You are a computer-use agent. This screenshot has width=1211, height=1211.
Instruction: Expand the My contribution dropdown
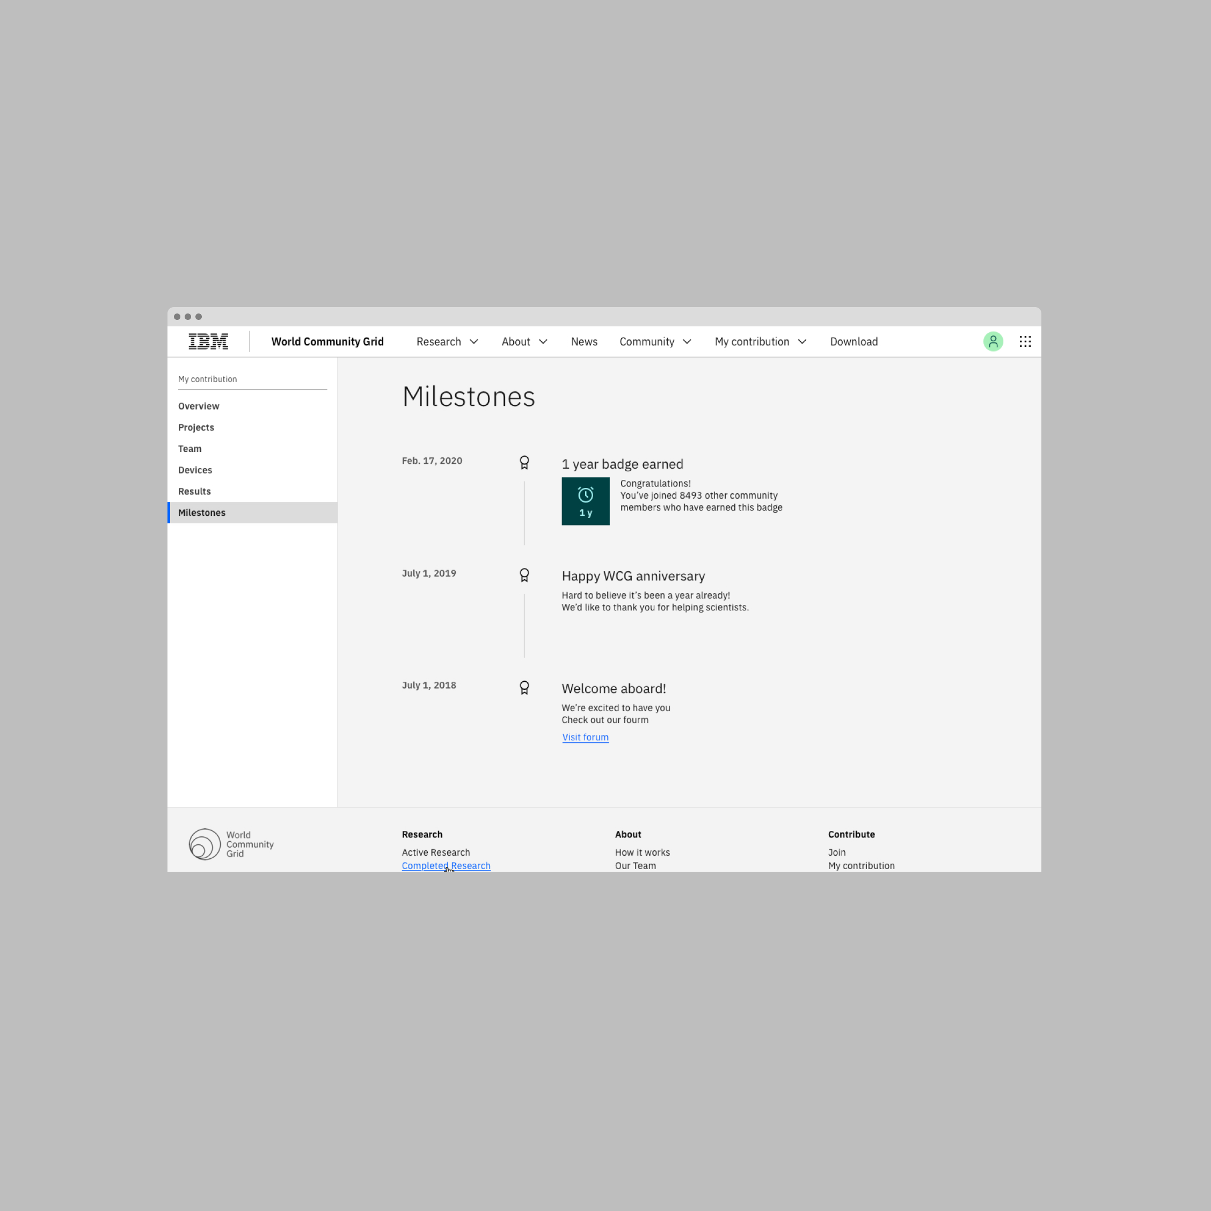click(x=760, y=341)
